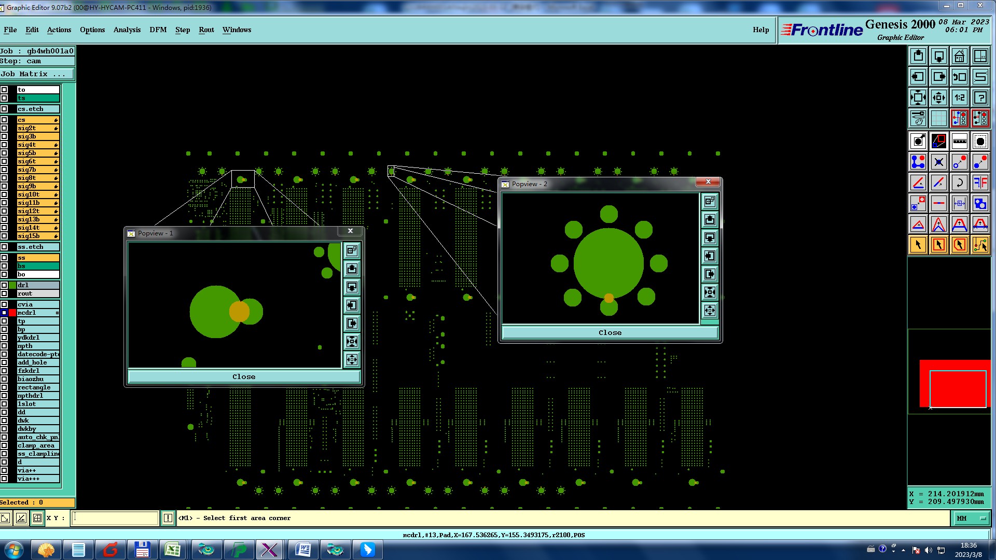Toggle checkbox for the drl layer

[4, 285]
